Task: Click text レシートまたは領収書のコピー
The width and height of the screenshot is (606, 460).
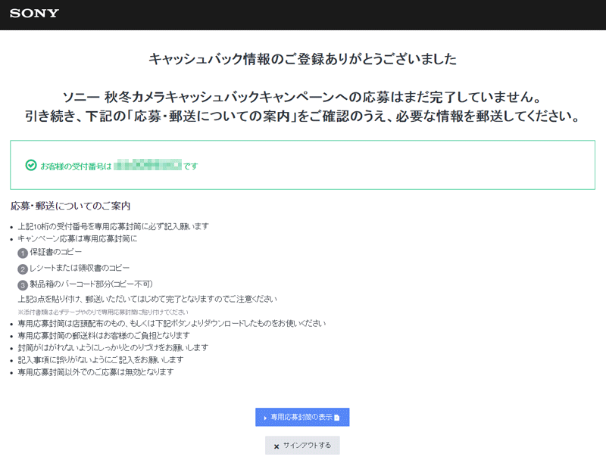Action: (80, 268)
